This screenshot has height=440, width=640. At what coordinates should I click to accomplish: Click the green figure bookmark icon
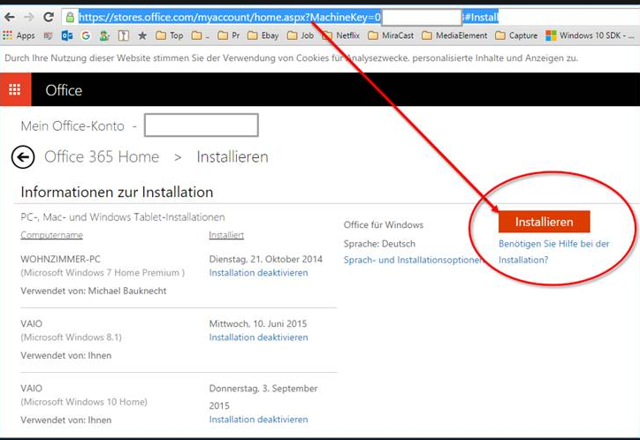point(104,35)
